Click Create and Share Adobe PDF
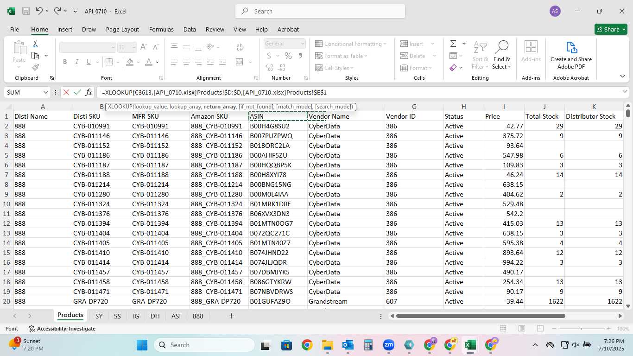The height and width of the screenshot is (356, 633). point(571,55)
